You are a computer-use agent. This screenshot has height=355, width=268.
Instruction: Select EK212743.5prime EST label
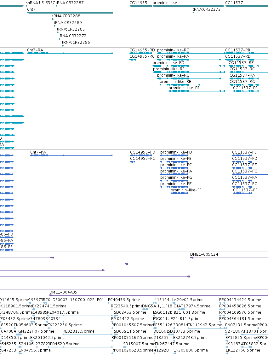pyautogui.click(x=191, y=338)
